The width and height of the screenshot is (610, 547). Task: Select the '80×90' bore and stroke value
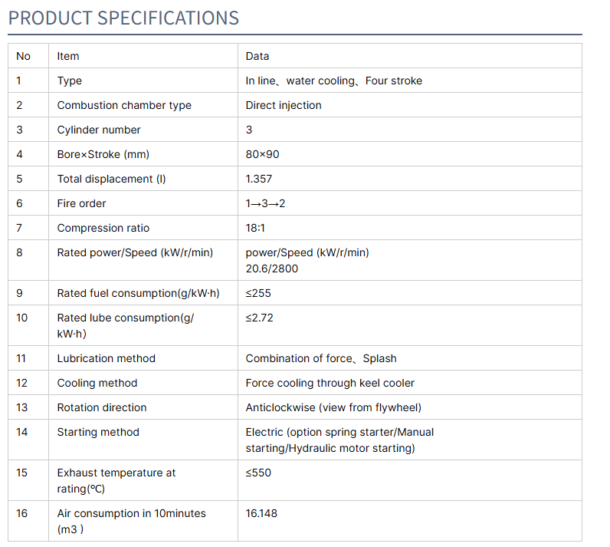[x=263, y=154]
